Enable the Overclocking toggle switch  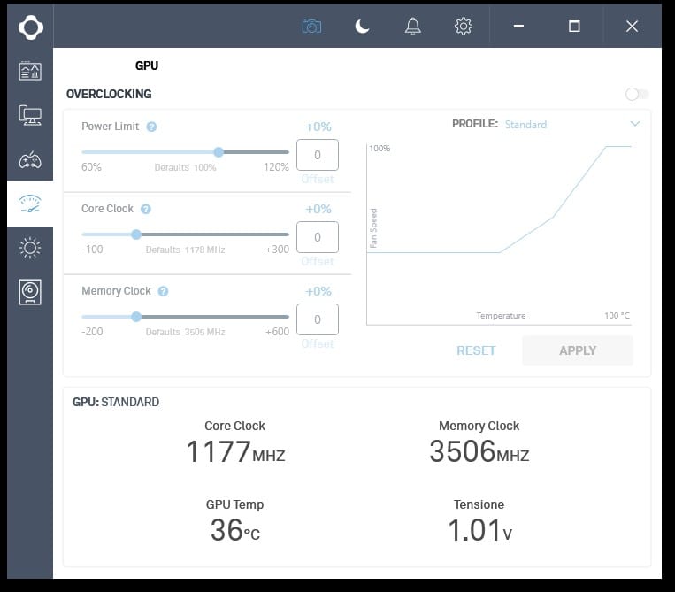coord(637,95)
